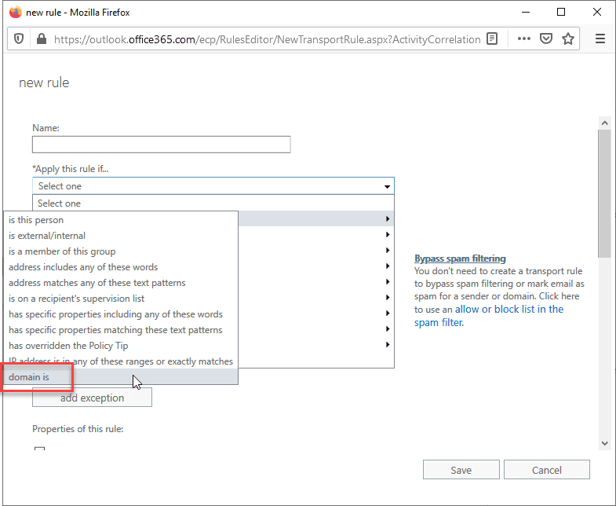
Task: Open the Firefox hamburger menu
Action: [x=600, y=38]
